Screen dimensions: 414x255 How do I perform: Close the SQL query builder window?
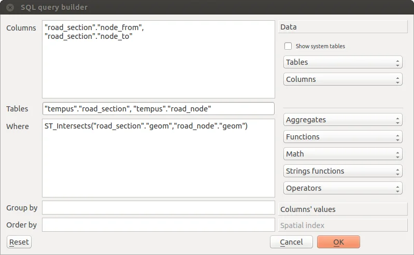pos(9,7)
